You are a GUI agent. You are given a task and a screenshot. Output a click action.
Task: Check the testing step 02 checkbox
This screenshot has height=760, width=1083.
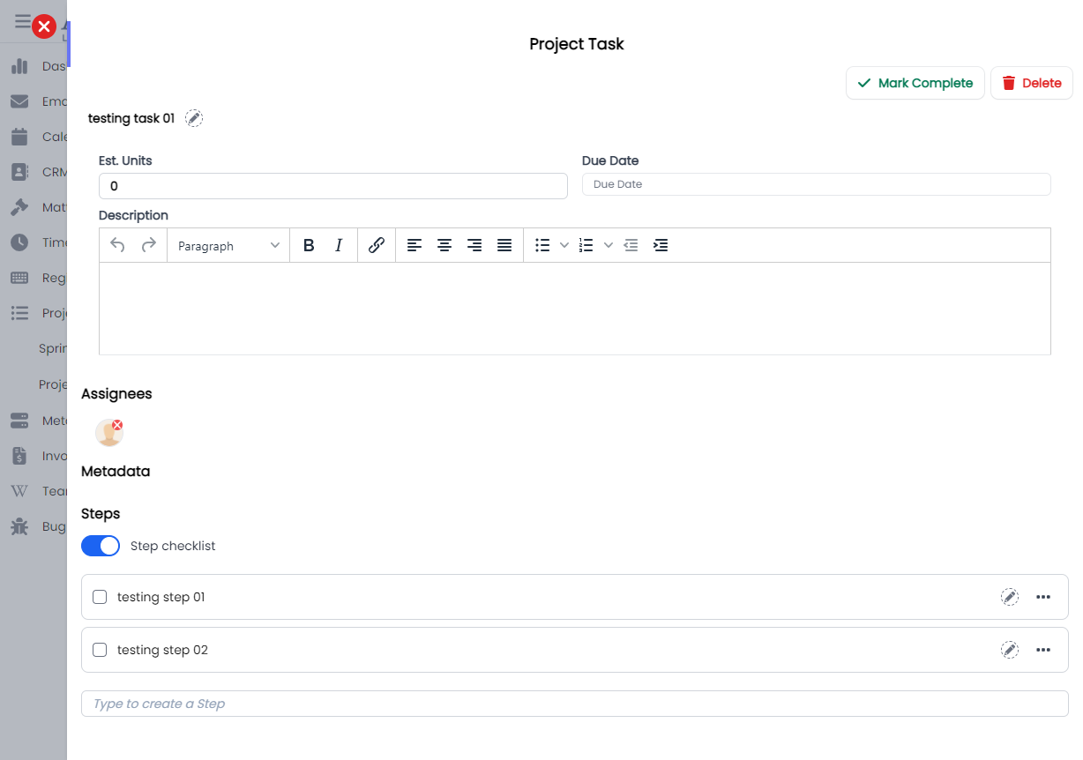pos(100,650)
